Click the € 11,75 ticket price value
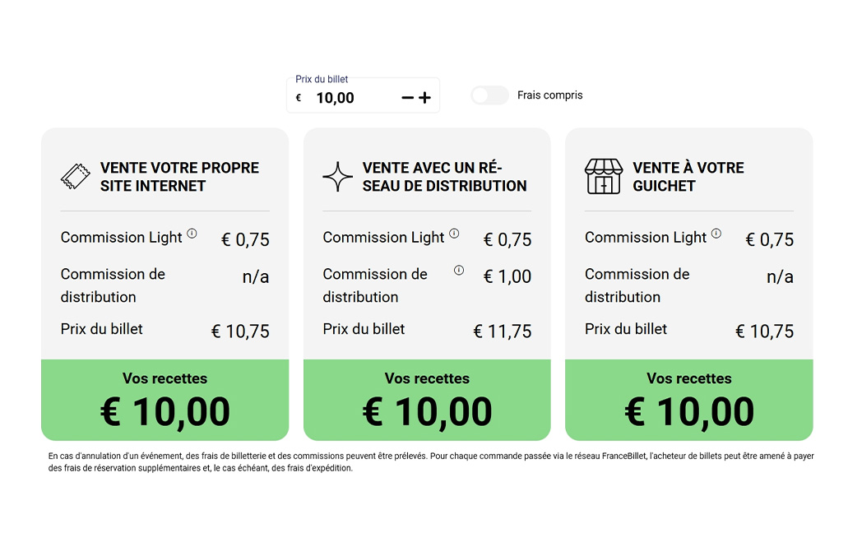 (x=503, y=331)
